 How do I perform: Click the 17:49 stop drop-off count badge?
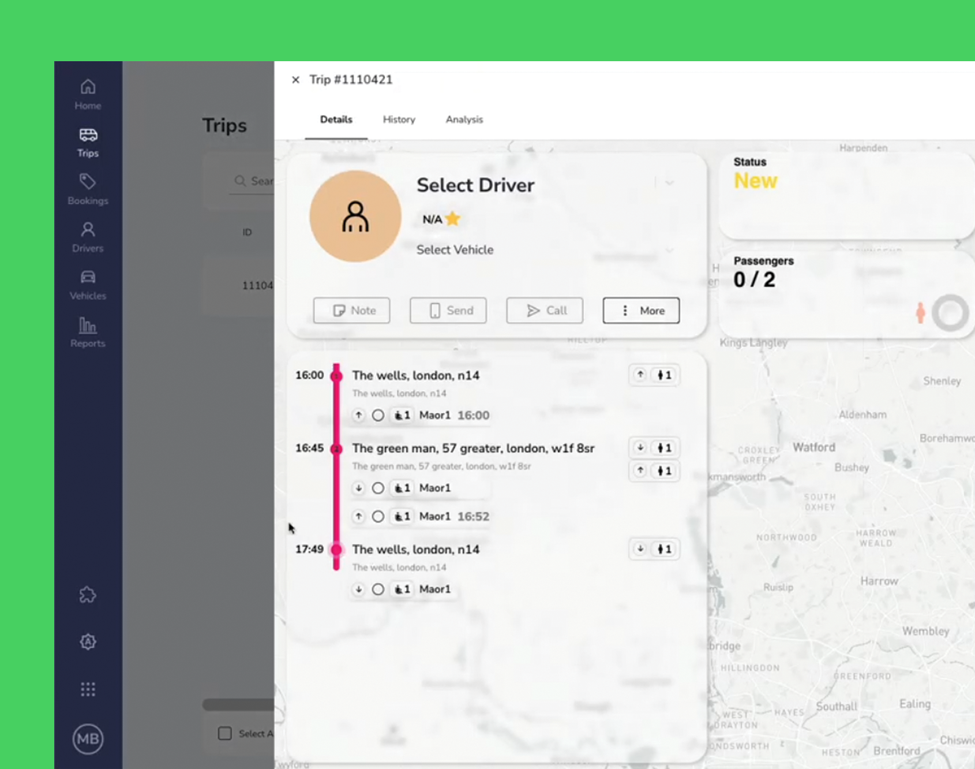point(654,549)
